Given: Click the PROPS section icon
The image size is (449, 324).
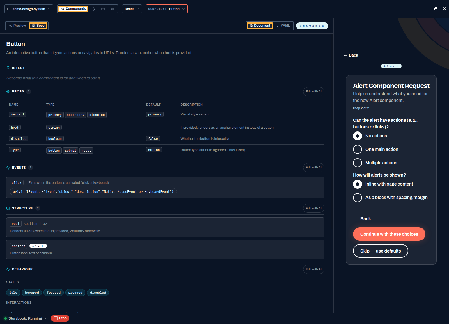Looking at the screenshot, I should coord(8,92).
